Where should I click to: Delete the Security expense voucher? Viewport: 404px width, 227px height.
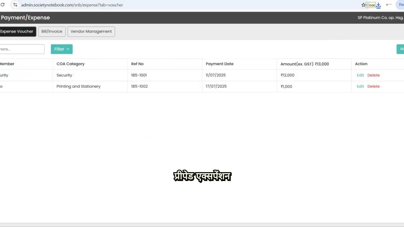(373, 75)
